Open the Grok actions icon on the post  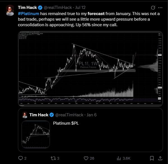coord(153,8)
